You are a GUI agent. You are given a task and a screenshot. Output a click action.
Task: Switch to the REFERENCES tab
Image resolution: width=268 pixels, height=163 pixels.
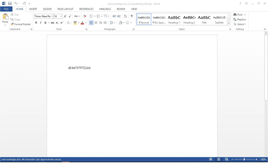(x=86, y=9)
